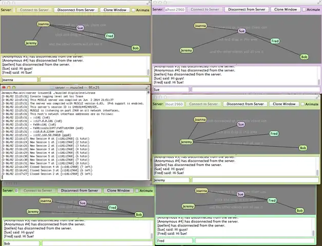Select the Sue node in Jeremy's window graph
The height and width of the screenshot is (246, 322).
pos(241,124)
